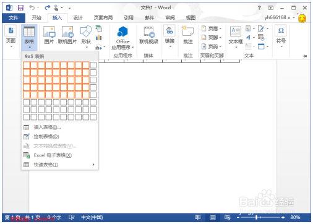Switch to the 视图 View tab

pyautogui.click(x=191, y=18)
